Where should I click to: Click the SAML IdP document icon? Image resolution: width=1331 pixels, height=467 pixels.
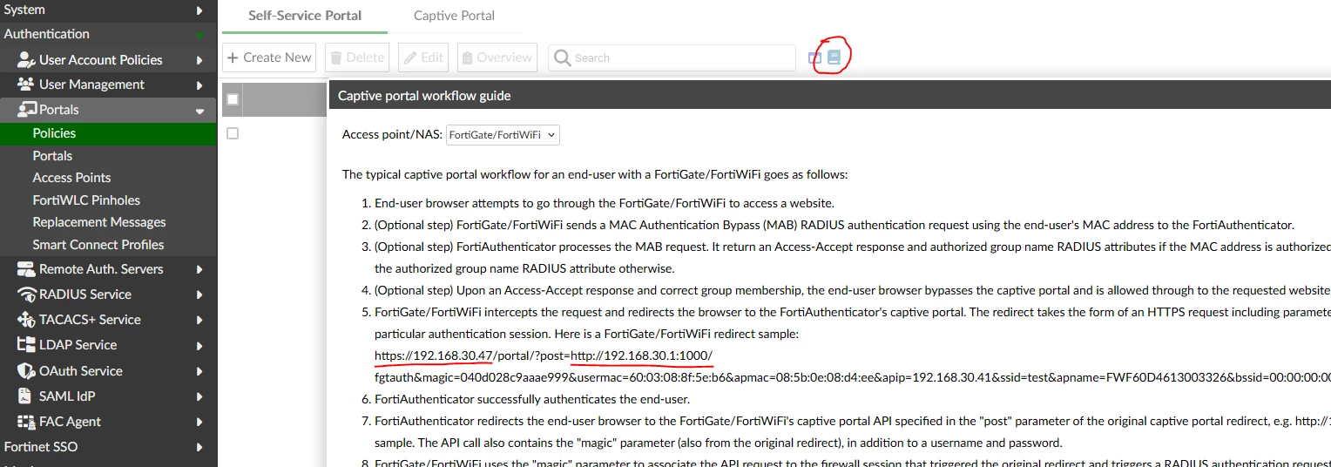click(26, 396)
